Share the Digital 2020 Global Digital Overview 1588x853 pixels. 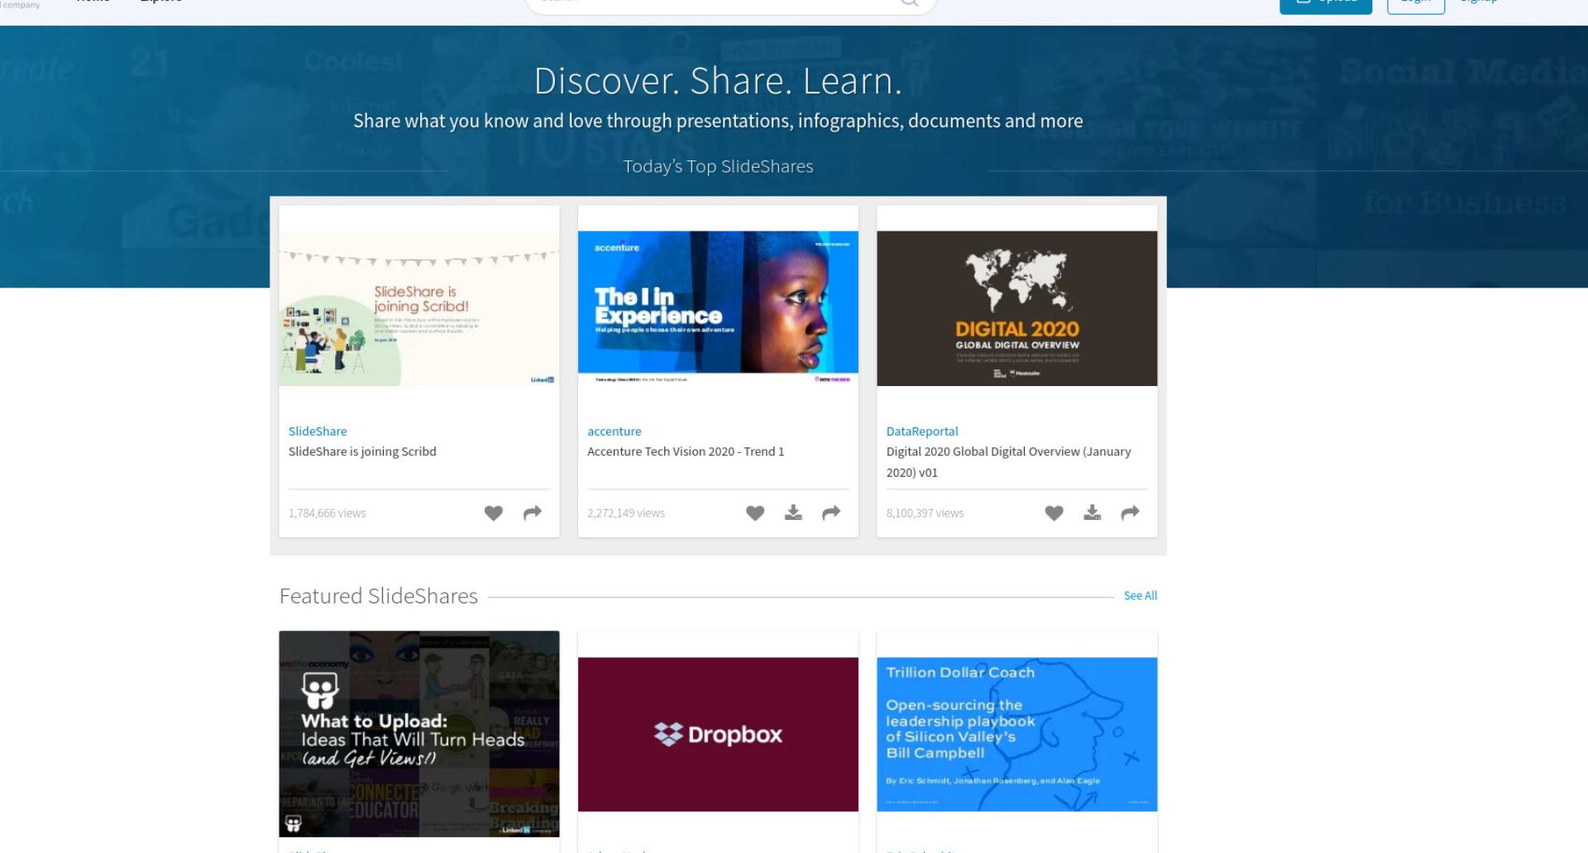pyautogui.click(x=1130, y=513)
